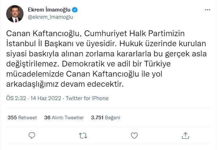Retweet using the arrows icon

tap(83, 136)
